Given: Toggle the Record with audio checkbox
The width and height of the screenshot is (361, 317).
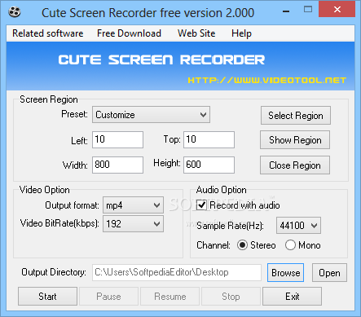Looking at the screenshot, I should [x=201, y=205].
